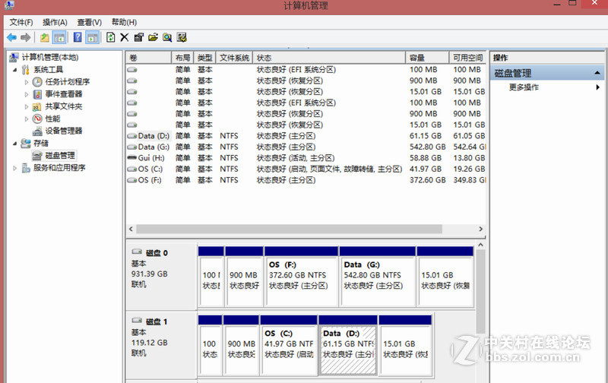Click the gray Forward arrow in toolbar
Image resolution: width=608 pixels, height=383 pixels.
(x=26, y=37)
